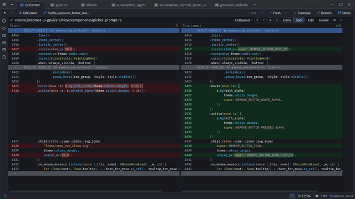Navigate back with the left arrow
The height and width of the screenshot is (199, 355).
[x=5, y=13]
